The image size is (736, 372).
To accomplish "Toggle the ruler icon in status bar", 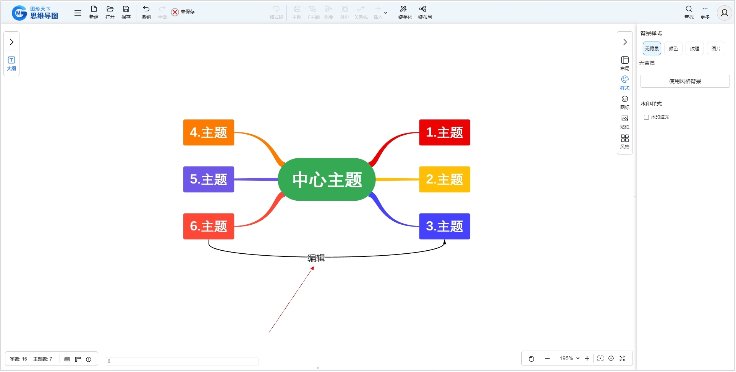I will coord(78,359).
